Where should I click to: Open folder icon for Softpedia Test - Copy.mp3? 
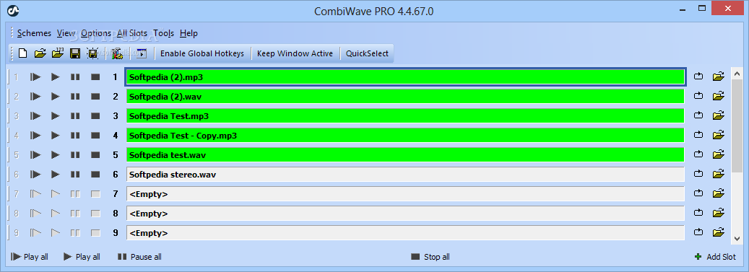pos(719,135)
